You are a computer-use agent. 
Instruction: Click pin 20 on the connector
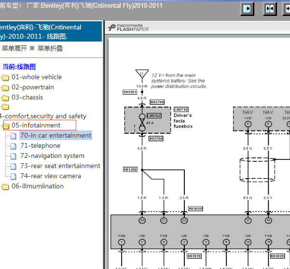tap(142, 221)
